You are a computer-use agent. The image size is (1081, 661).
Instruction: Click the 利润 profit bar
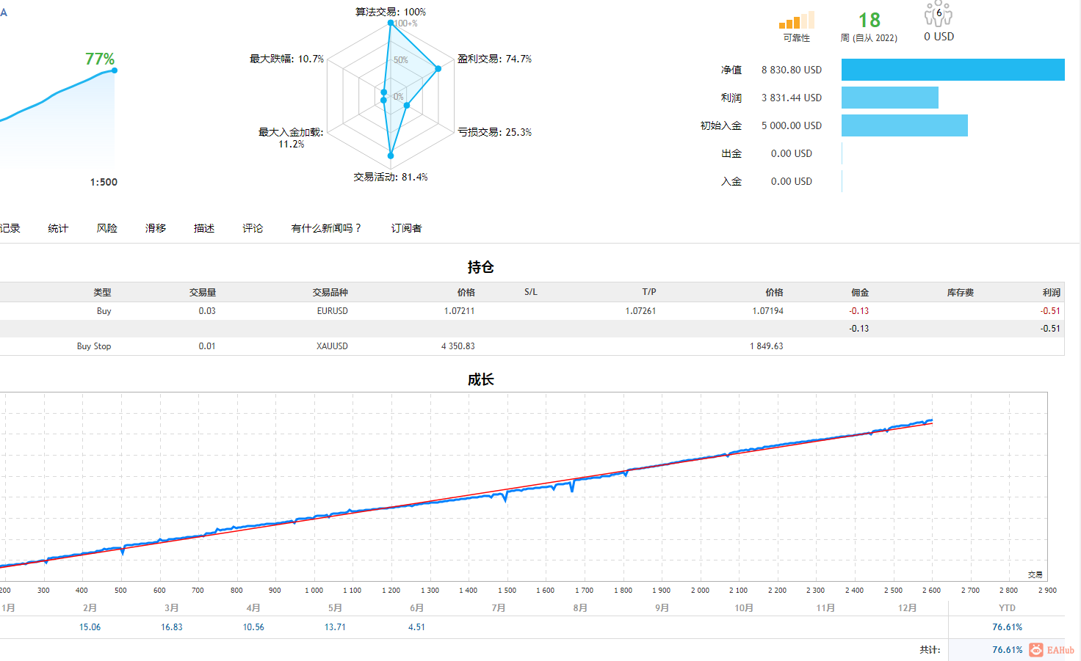890,98
